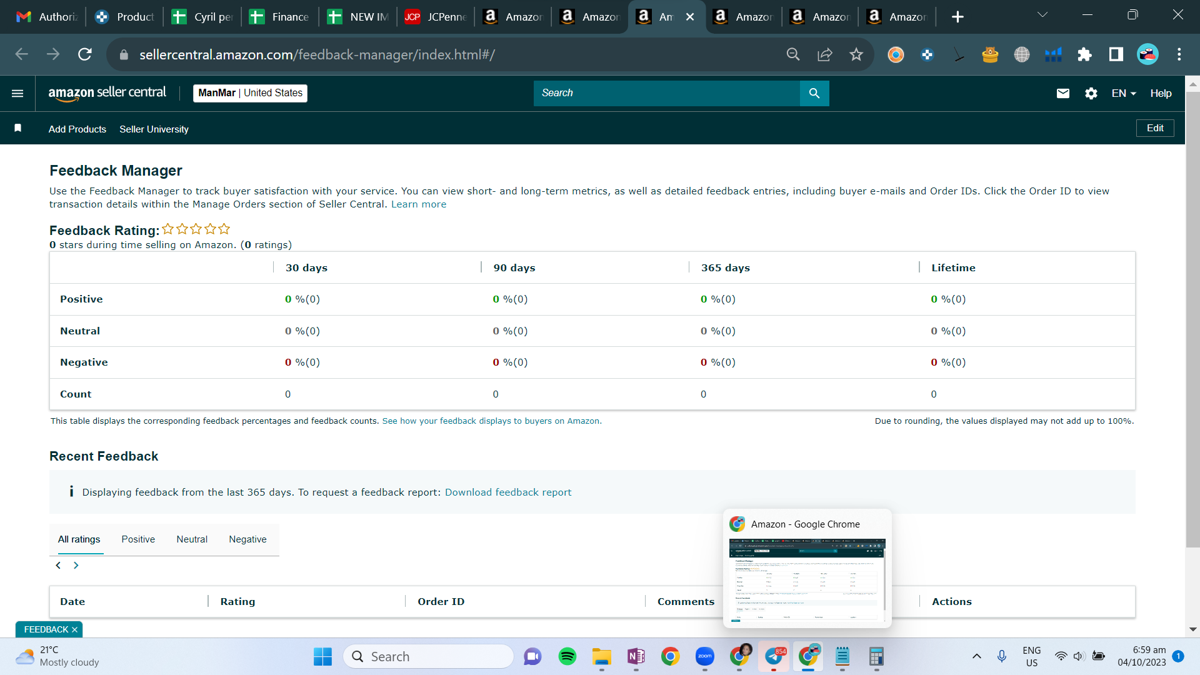Click into the Seller Central search field
The height and width of the screenshot is (675, 1200).
pyautogui.click(x=667, y=93)
